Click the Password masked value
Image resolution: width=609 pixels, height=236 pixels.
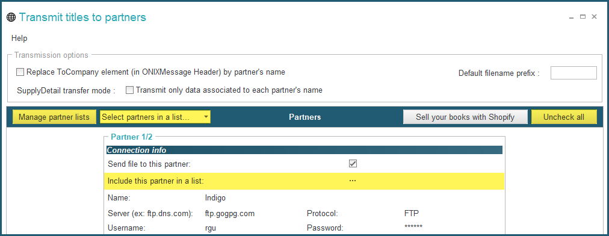(413, 227)
